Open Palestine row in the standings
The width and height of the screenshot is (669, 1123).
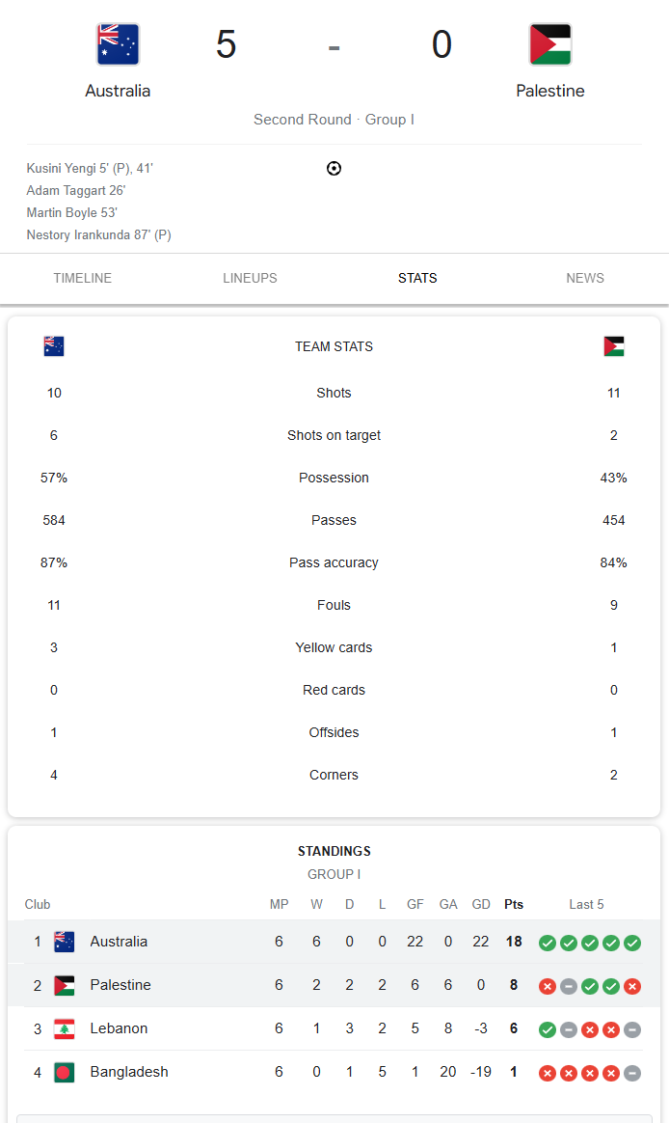[334, 985]
